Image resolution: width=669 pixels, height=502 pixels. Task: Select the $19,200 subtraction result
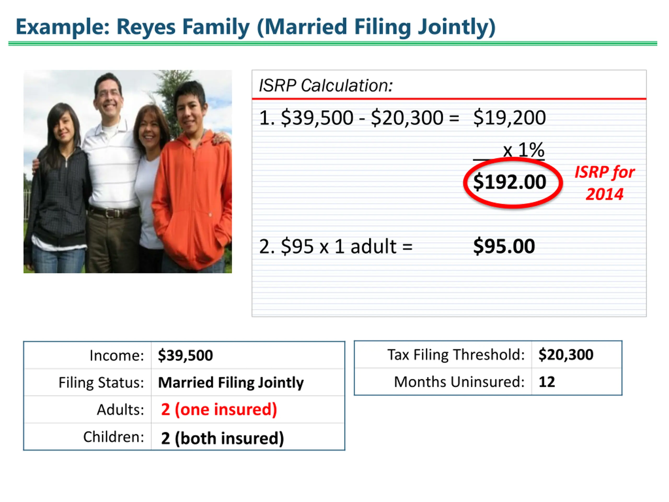[510, 118]
